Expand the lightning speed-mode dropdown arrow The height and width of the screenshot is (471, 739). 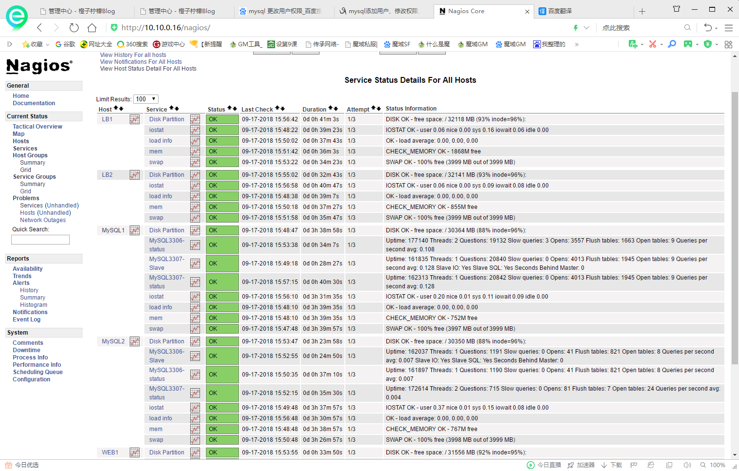[586, 28]
